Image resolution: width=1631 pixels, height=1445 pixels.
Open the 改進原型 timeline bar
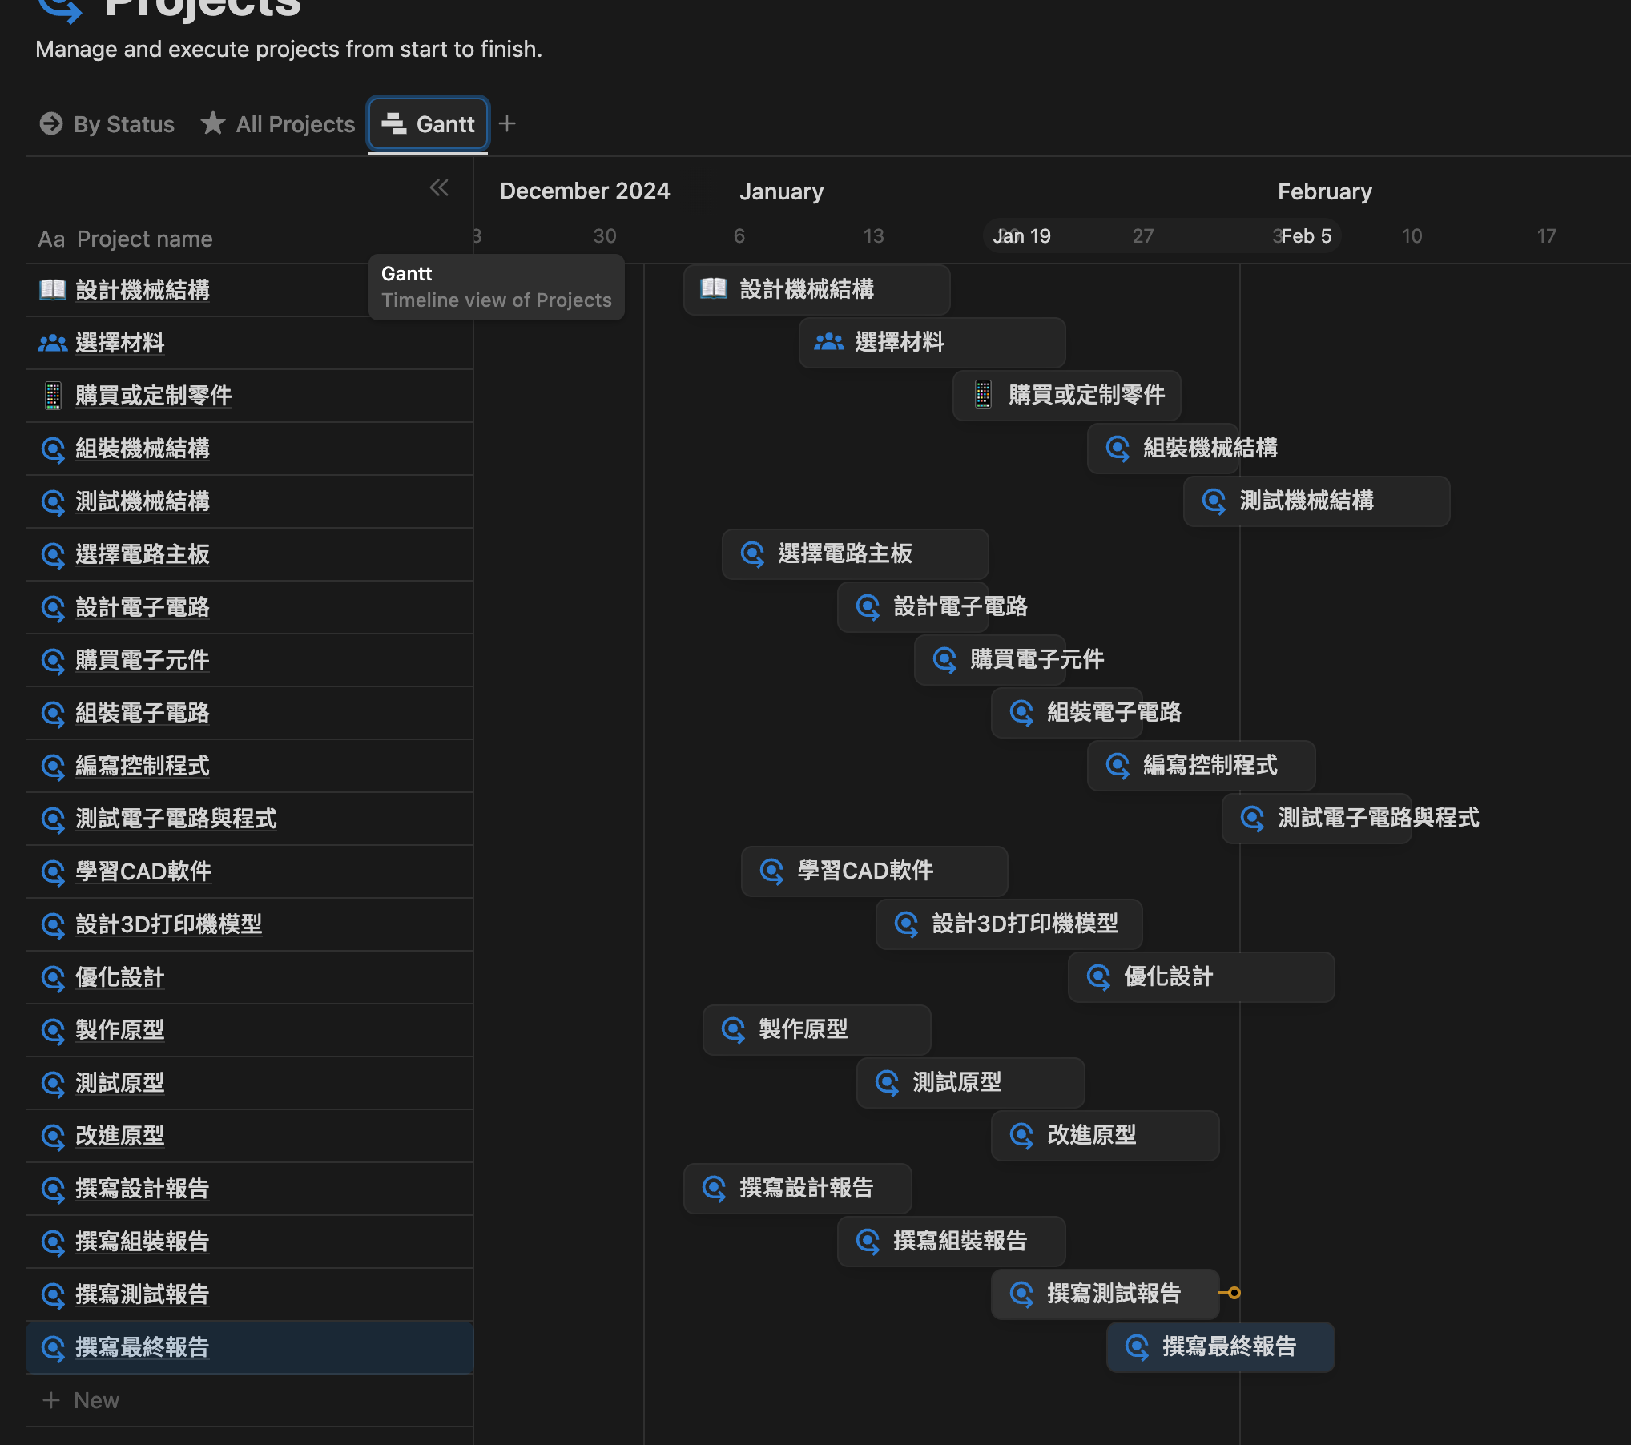[x=1105, y=1135]
